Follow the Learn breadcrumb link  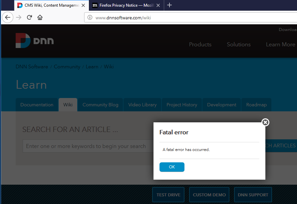[92, 67]
